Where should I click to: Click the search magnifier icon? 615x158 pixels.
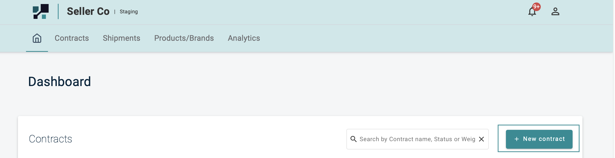coord(353,139)
